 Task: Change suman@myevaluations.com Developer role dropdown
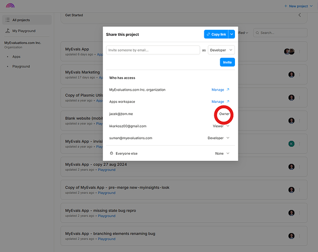pyautogui.click(x=219, y=138)
